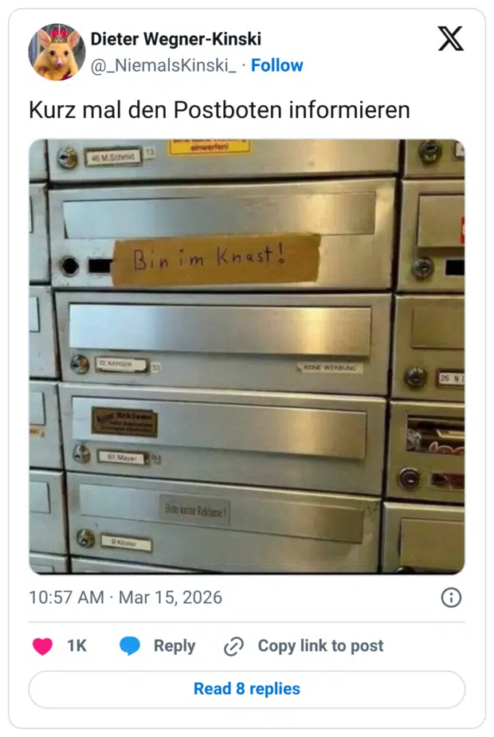Screen dimensions: 494x737
Task: Click the Reply label
Action: click(x=174, y=646)
